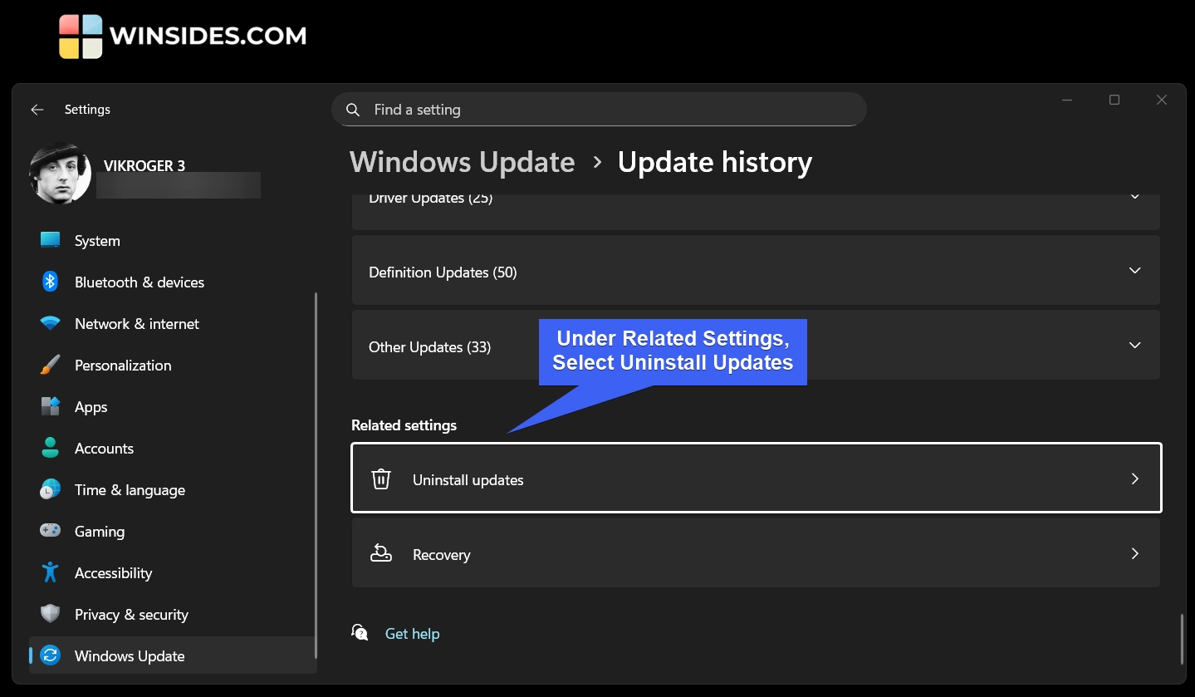Click the Accessibility person icon
This screenshot has width=1195, height=697.
pyautogui.click(x=50, y=572)
